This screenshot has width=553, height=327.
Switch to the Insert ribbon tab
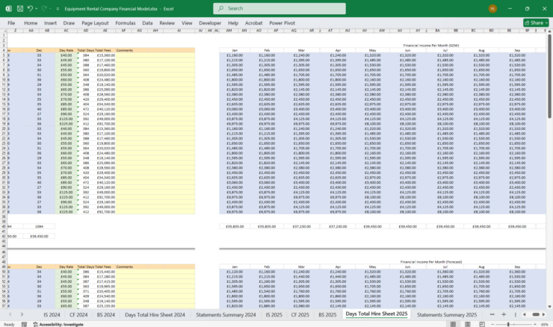click(x=50, y=23)
